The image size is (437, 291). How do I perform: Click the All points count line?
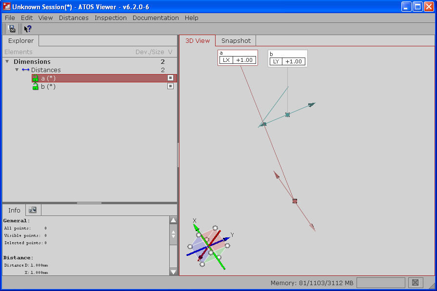(25, 228)
